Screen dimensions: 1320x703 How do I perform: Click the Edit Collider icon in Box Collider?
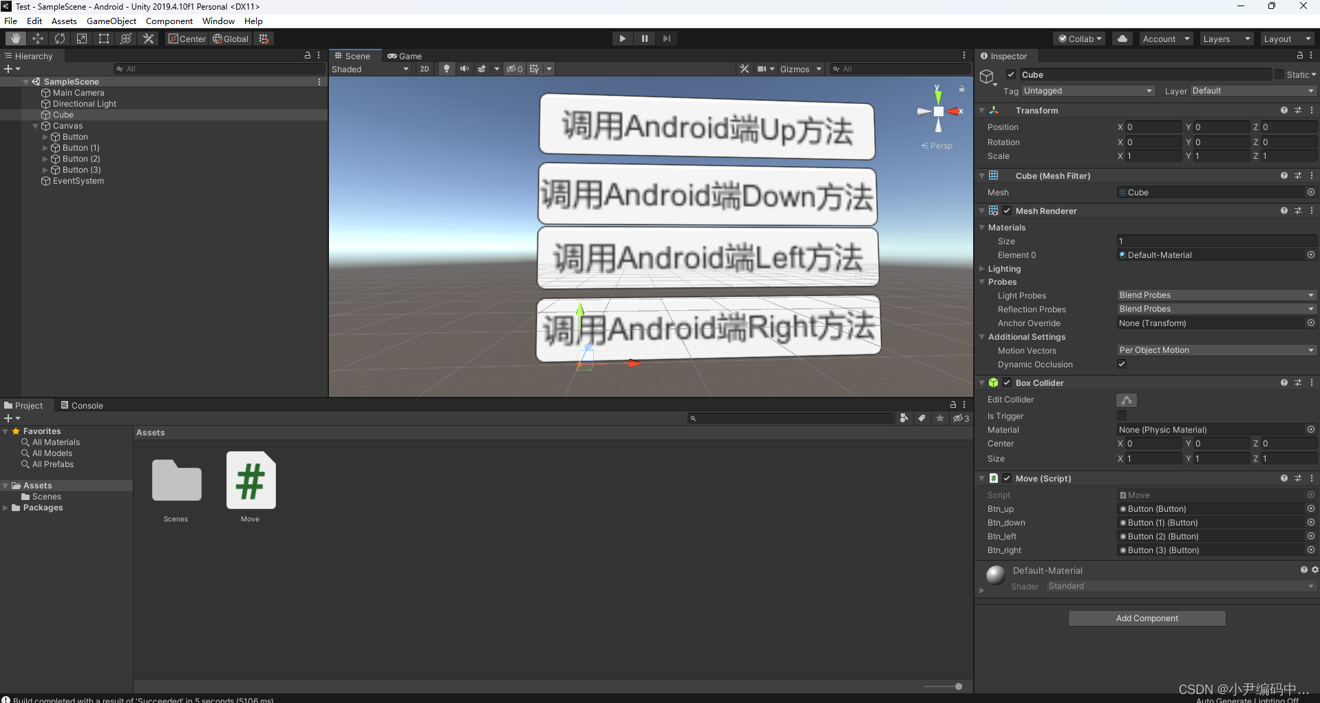pos(1127,400)
